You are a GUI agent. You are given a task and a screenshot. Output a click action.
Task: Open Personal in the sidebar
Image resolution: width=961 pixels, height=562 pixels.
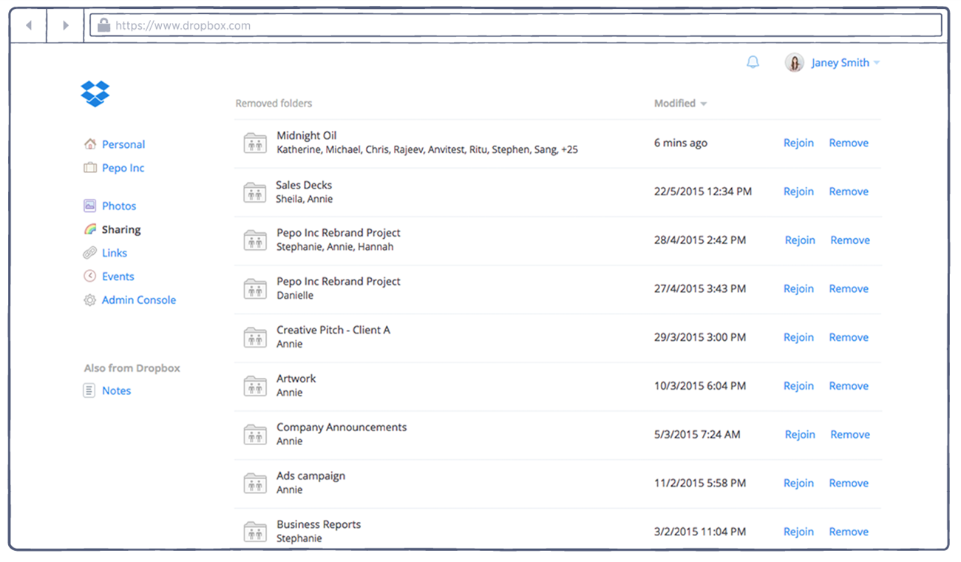(123, 145)
